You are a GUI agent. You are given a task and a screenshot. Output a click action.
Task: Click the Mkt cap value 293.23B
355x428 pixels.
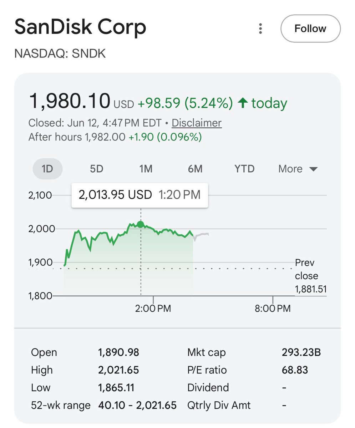pos(301,353)
